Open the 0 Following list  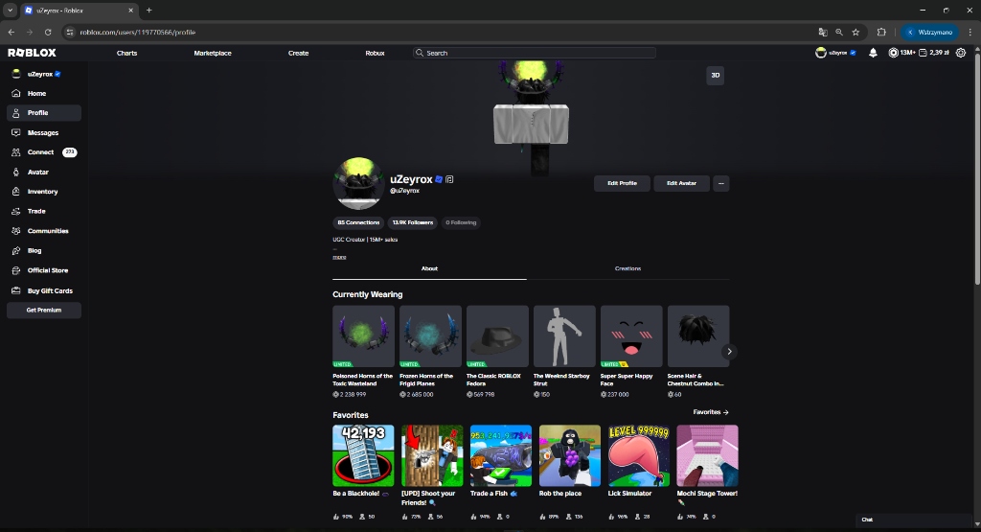pos(461,222)
